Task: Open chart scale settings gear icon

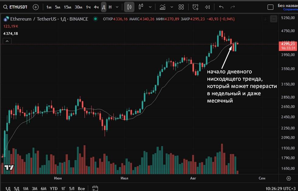Action: [x=289, y=178]
